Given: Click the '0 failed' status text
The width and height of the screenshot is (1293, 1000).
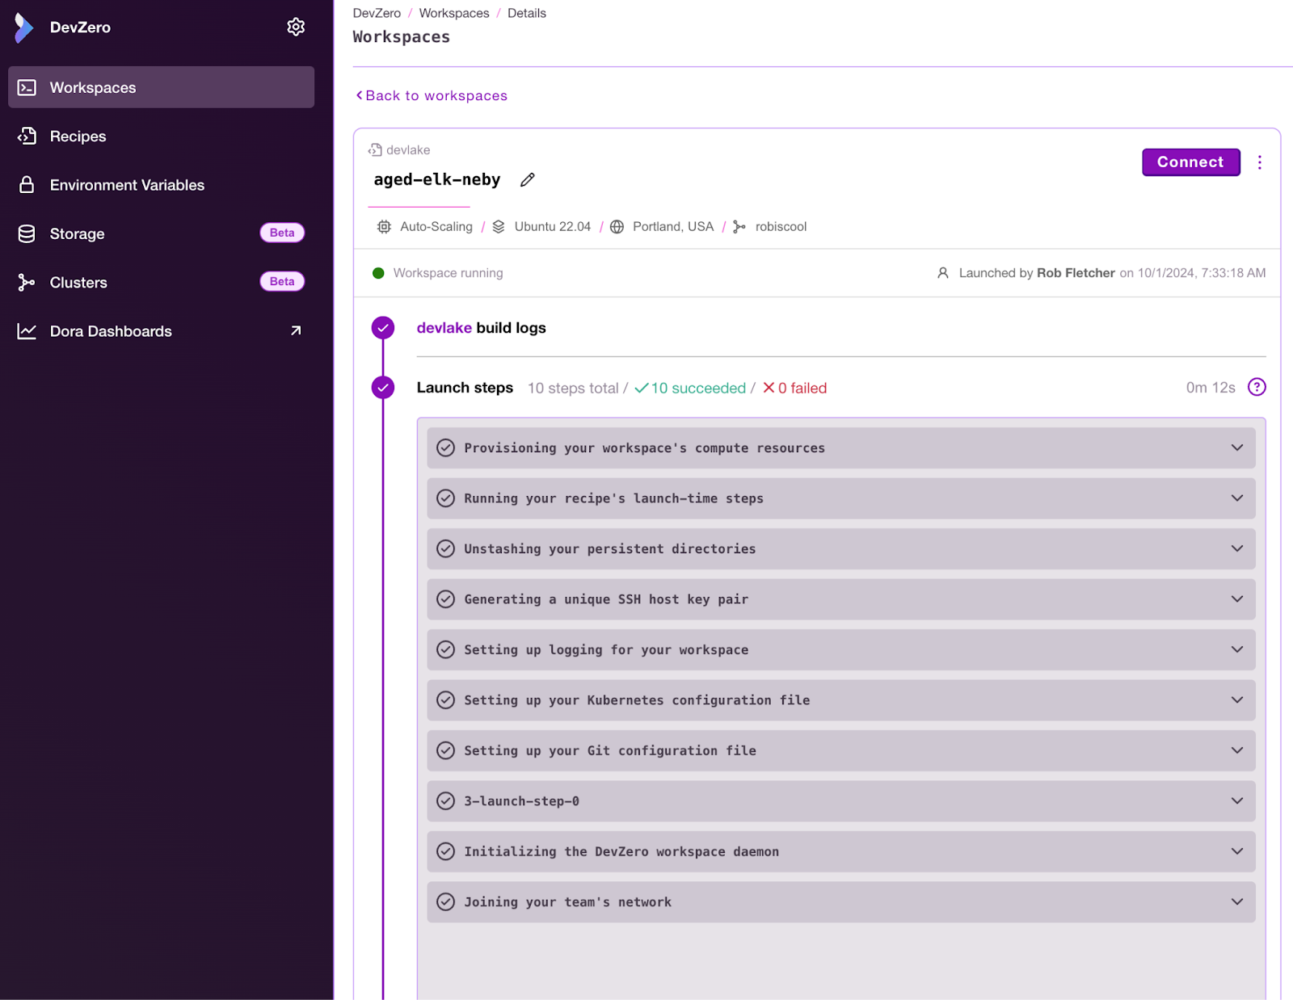Looking at the screenshot, I should tap(802, 388).
